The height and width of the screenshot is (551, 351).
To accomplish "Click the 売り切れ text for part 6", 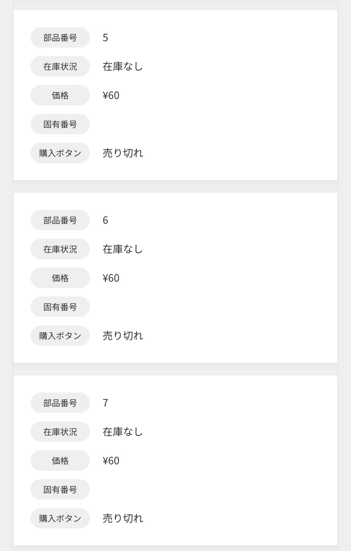I will 123,336.
